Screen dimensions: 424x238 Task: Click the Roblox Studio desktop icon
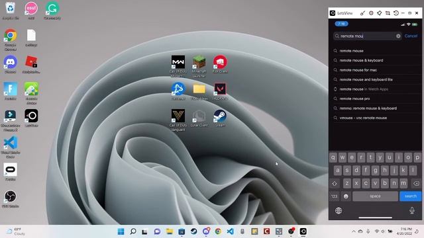(31, 65)
